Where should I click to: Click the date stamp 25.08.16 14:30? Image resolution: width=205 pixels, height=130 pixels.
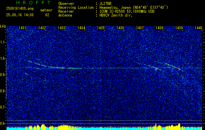click(x=20, y=15)
